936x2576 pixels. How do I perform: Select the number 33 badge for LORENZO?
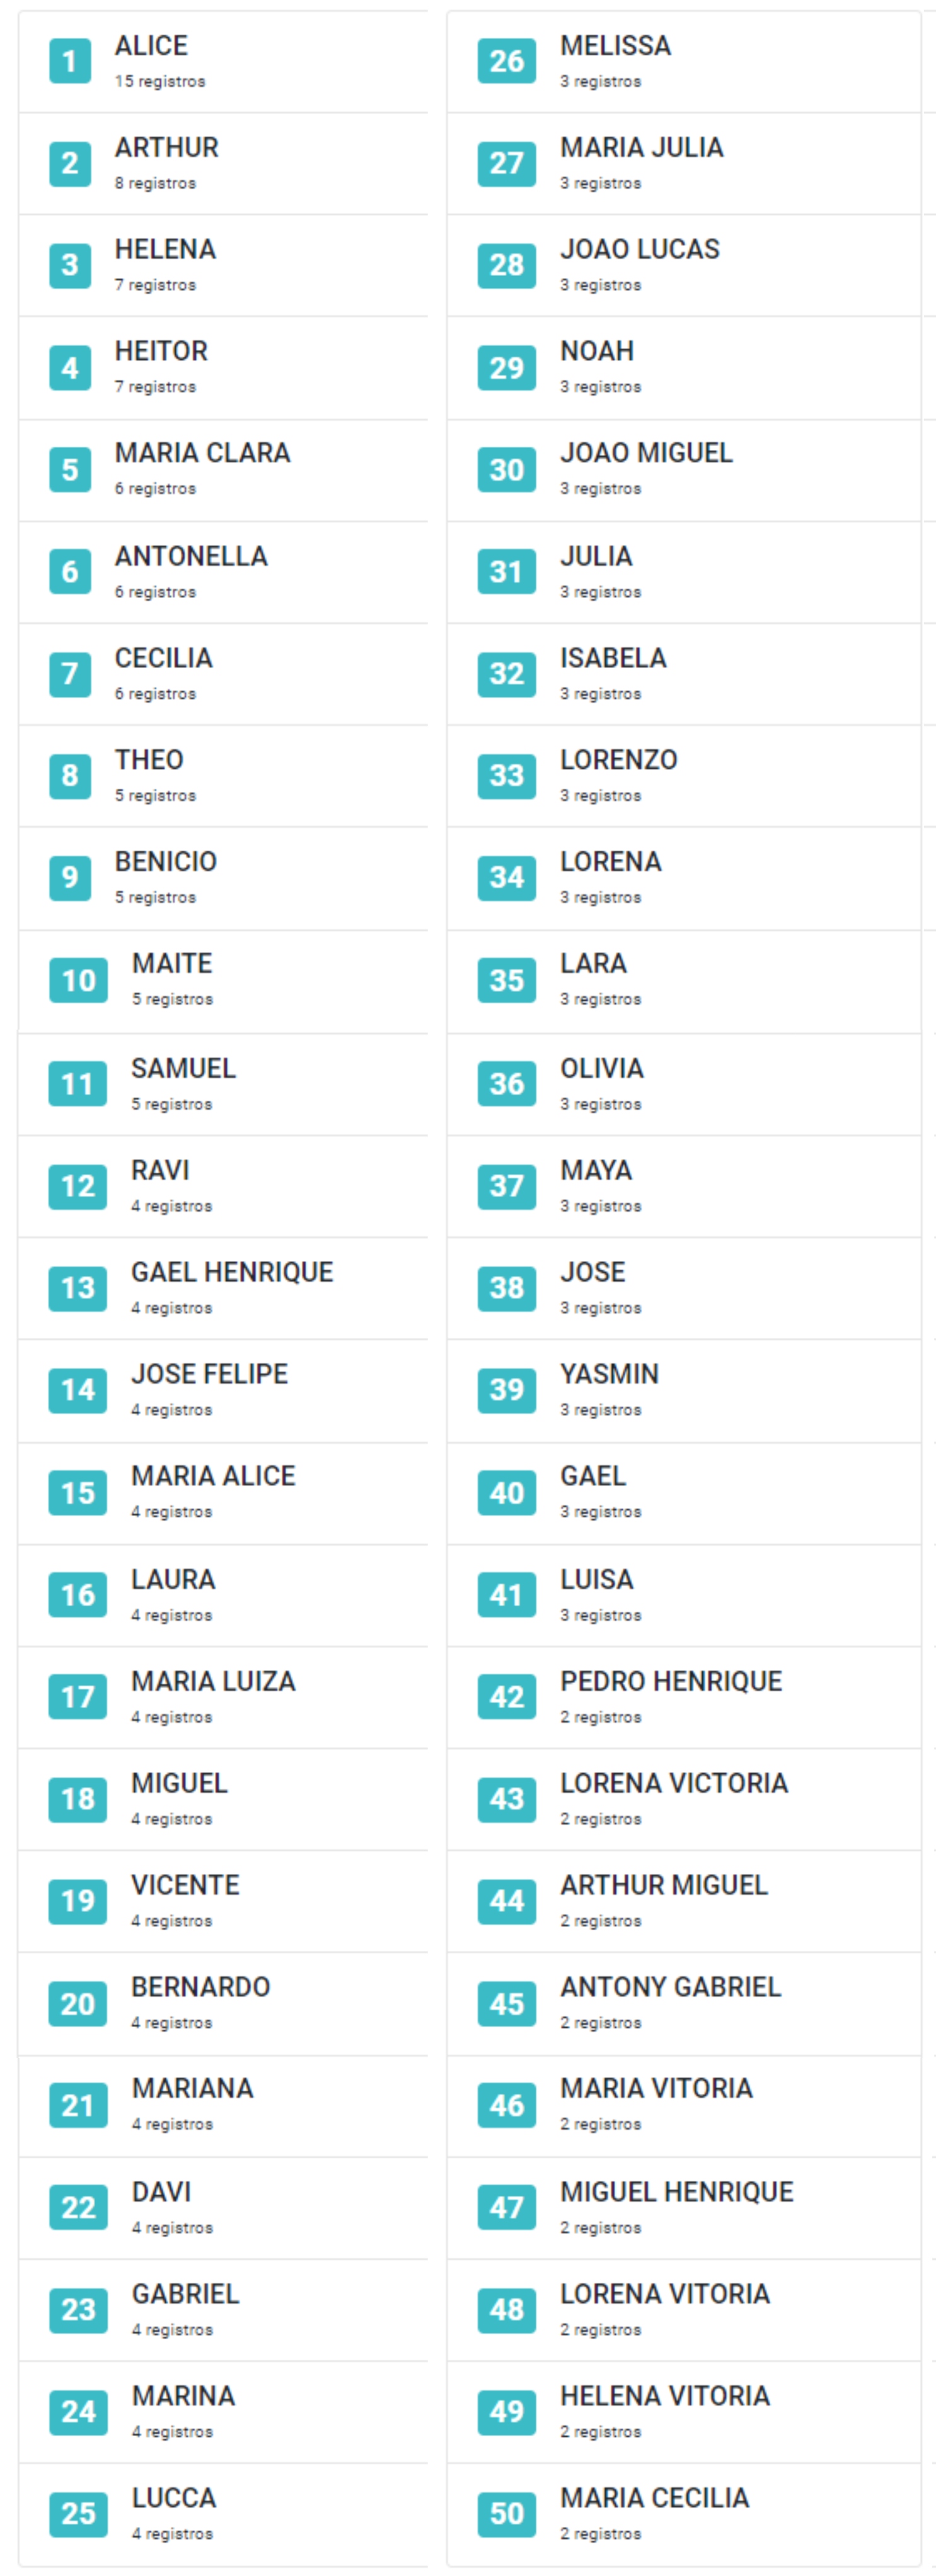point(506,775)
